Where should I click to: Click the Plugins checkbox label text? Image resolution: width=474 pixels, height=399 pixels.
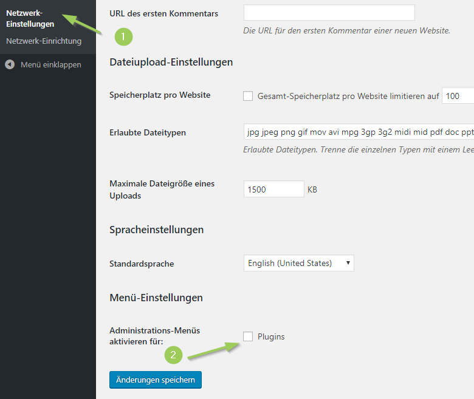click(x=271, y=336)
